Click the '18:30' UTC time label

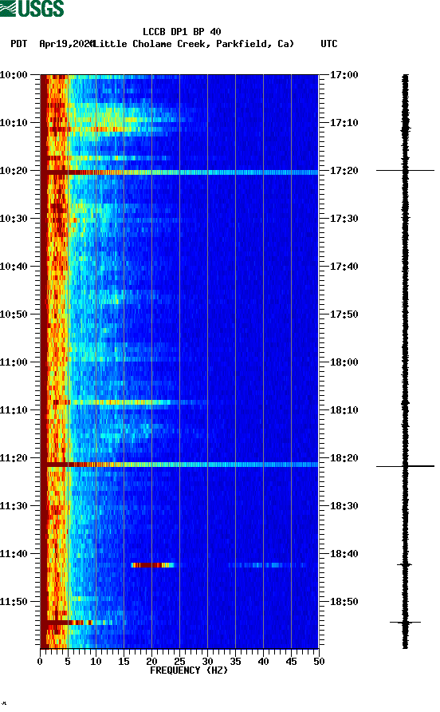(344, 506)
